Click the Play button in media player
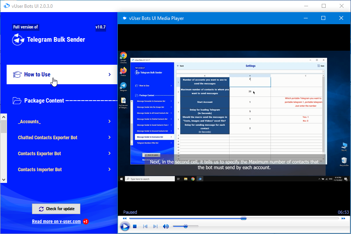Image resolution: width=351 pixels, height=234 pixels. [x=125, y=226]
